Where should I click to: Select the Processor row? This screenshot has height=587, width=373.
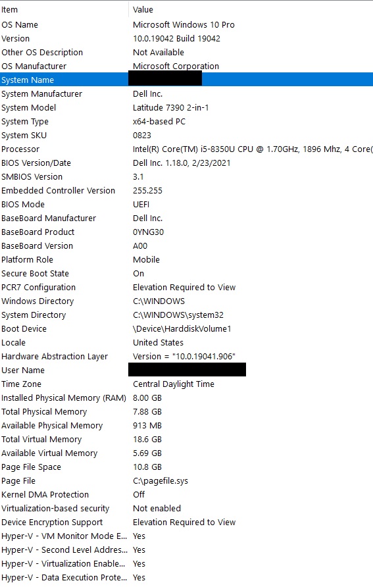pyautogui.click(x=186, y=149)
